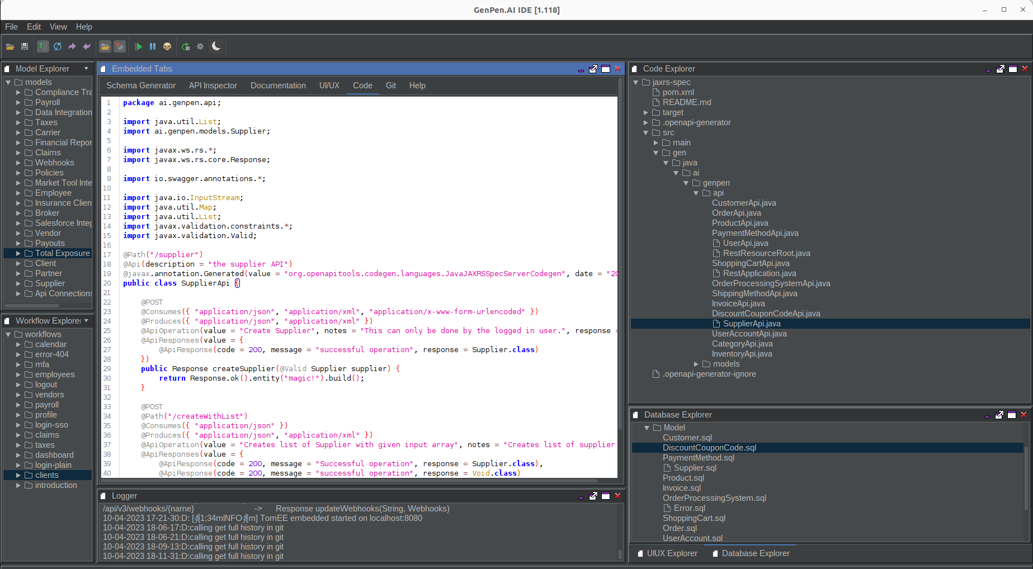
Task: Select Supplier.sql in Database Explorer
Action: click(x=695, y=468)
